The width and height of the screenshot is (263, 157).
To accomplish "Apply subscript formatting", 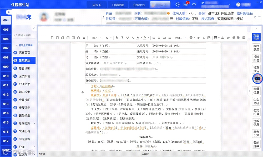I will [x=204, y=38].
